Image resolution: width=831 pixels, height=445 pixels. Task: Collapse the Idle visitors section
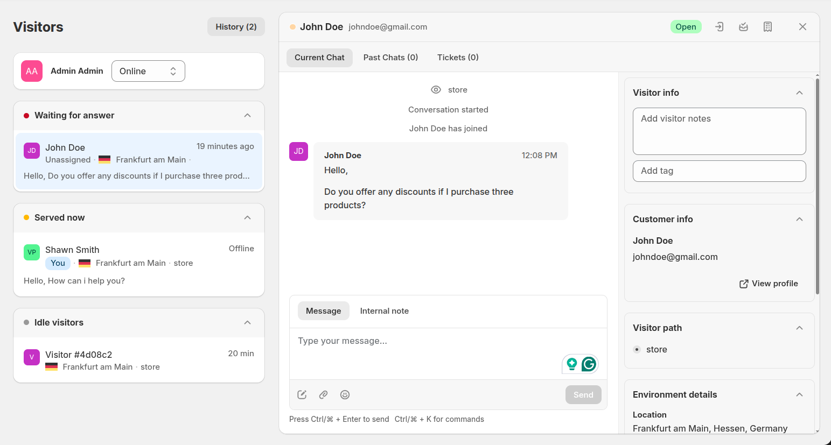pos(247,323)
